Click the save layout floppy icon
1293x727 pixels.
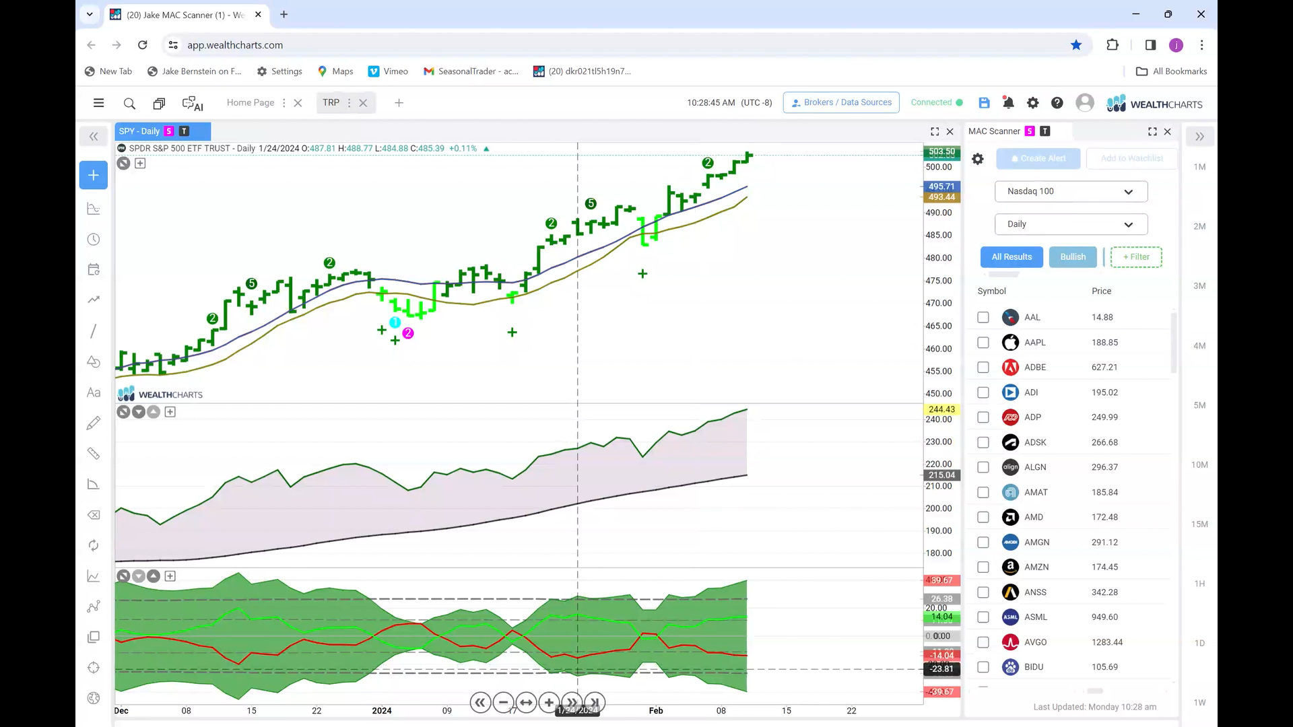(984, 102)
